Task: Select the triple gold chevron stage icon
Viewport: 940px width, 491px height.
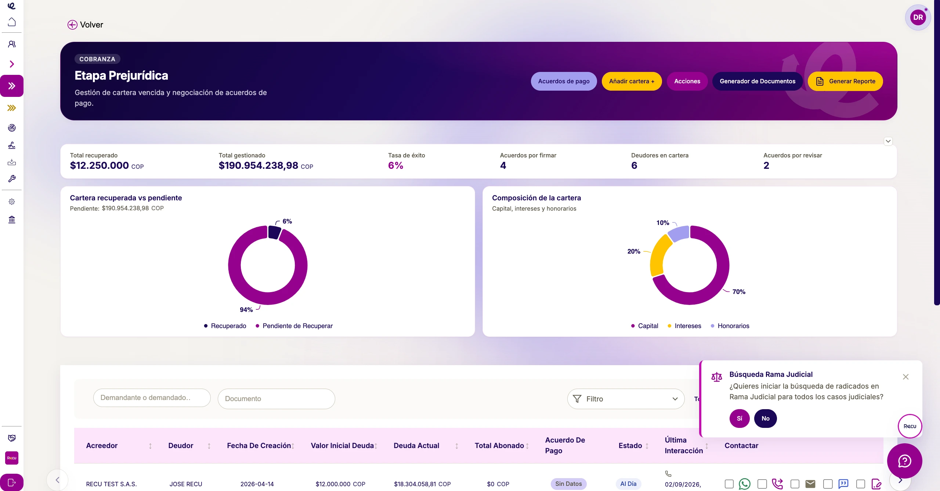Action: pos(12,108)
